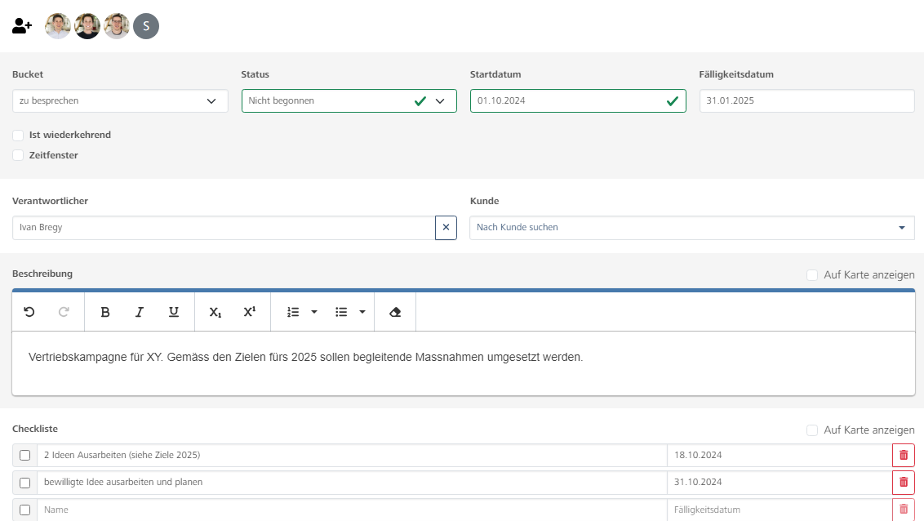This screenshot has height=521, width=924.
Task: Enable 'Auf Karte anzeigen' for Beschreibung
Action: [x=812, y=275]
